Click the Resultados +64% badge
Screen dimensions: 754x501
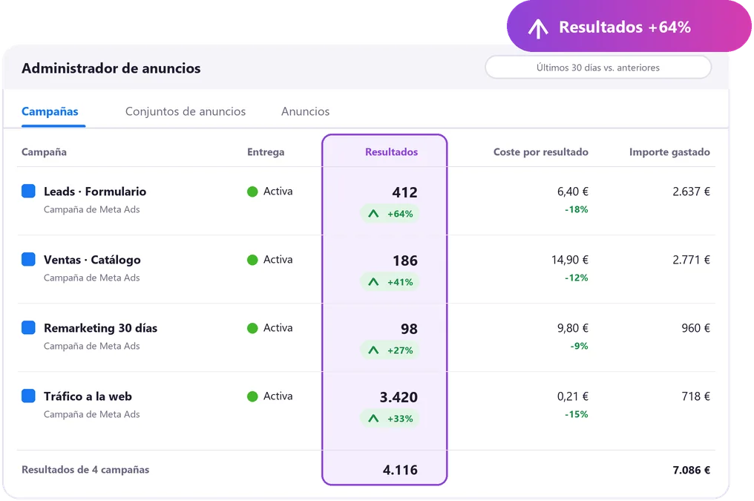click(x=629, y=27)
